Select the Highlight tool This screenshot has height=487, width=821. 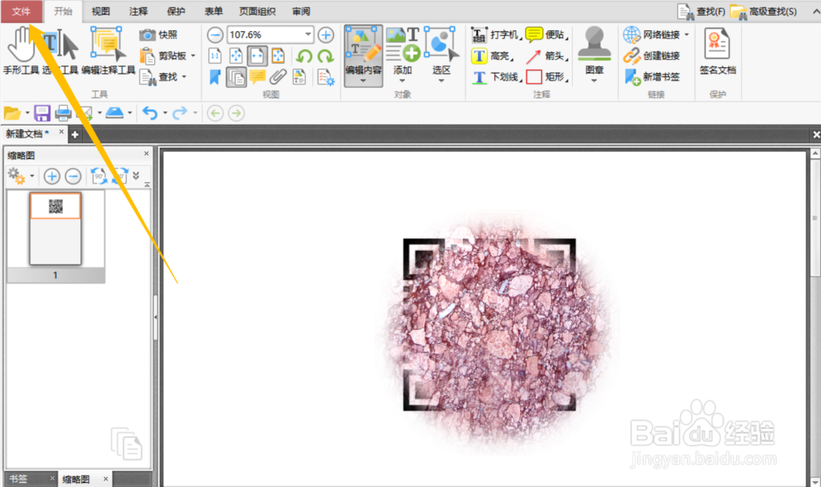point(492,56)
